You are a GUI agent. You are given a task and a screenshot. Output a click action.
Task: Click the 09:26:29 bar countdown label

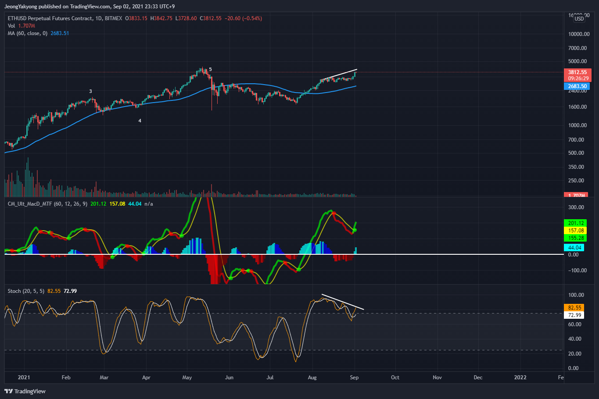577,78
